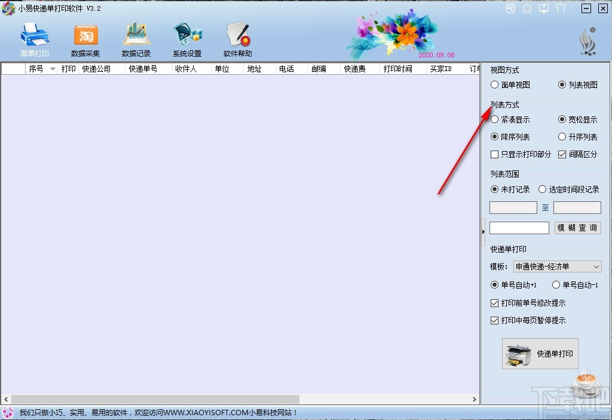Click the home icon in the title bar
The width and height of the screenshot is (612, 420).
[x=527, y=8]
